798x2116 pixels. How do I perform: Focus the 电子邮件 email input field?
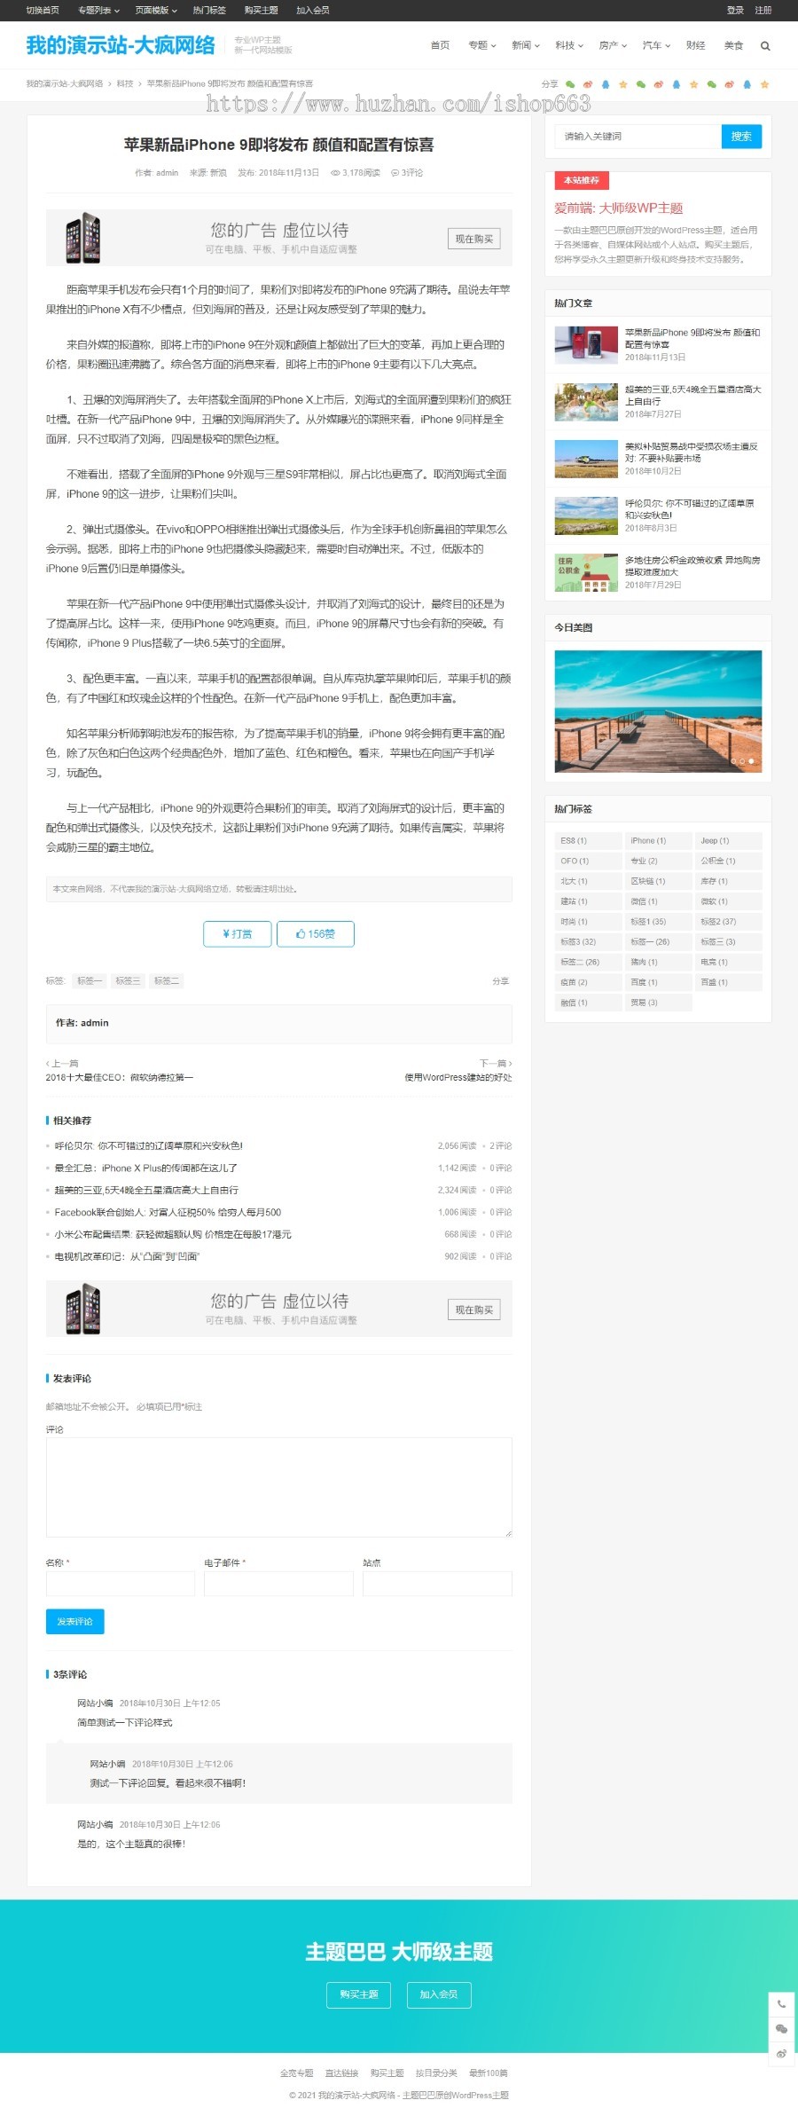(278, 1584)
